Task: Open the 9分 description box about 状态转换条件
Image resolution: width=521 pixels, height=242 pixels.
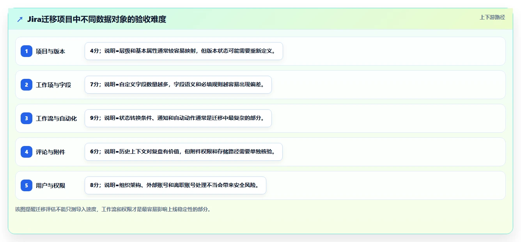Action: pyautogui.click(x=178, y=118)
